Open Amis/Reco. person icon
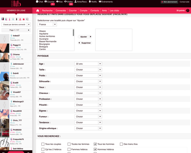 pos(76,1)
